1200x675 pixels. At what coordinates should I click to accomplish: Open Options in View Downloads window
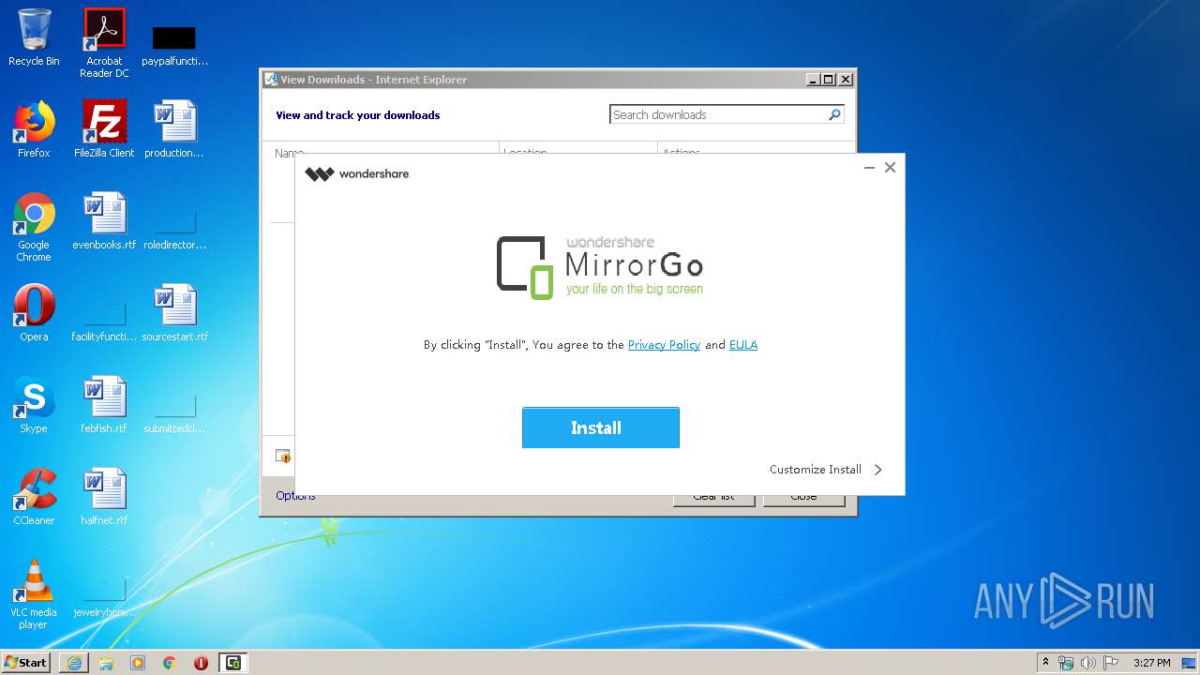click(295, 496)
